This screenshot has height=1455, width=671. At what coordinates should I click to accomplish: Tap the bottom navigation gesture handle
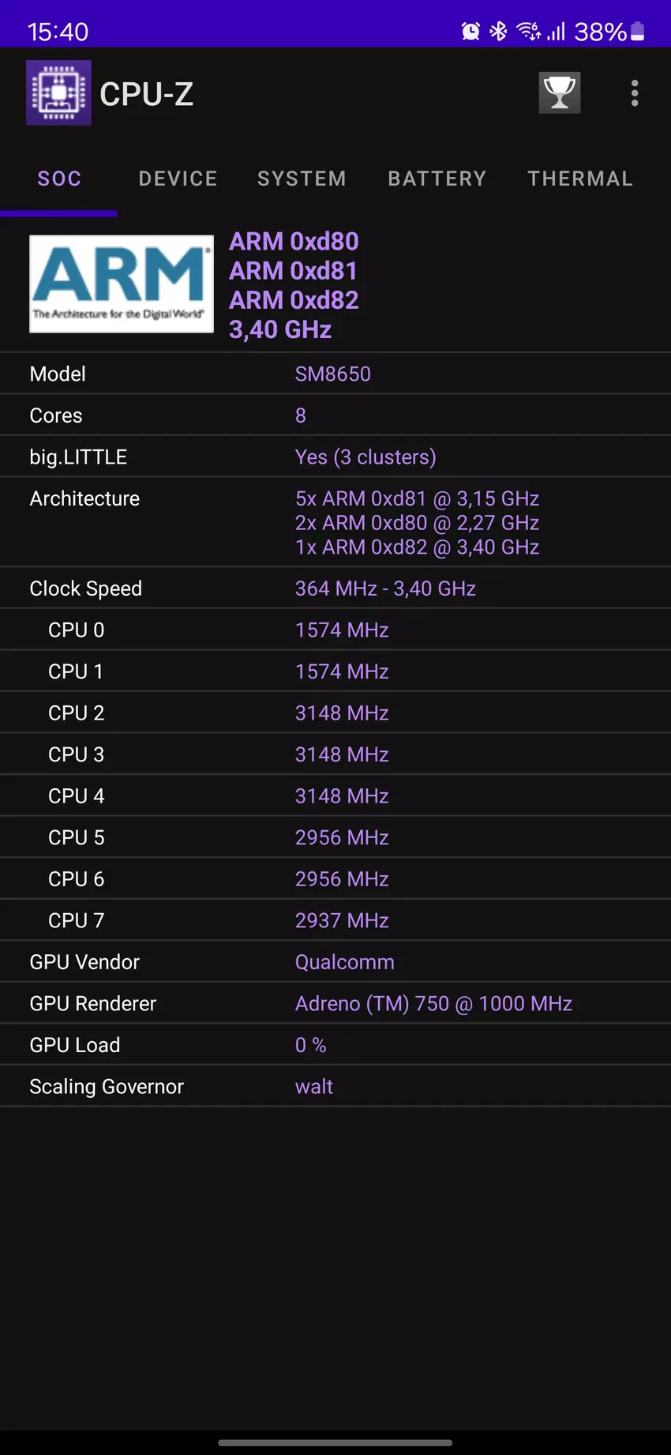(335, 1442)
